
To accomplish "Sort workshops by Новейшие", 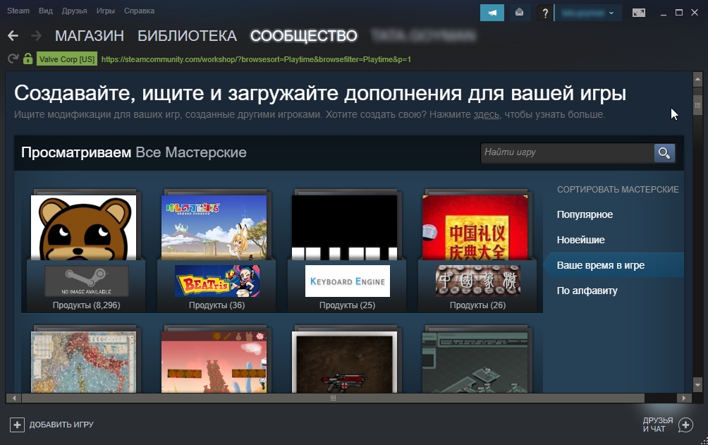I will (580, 240).
